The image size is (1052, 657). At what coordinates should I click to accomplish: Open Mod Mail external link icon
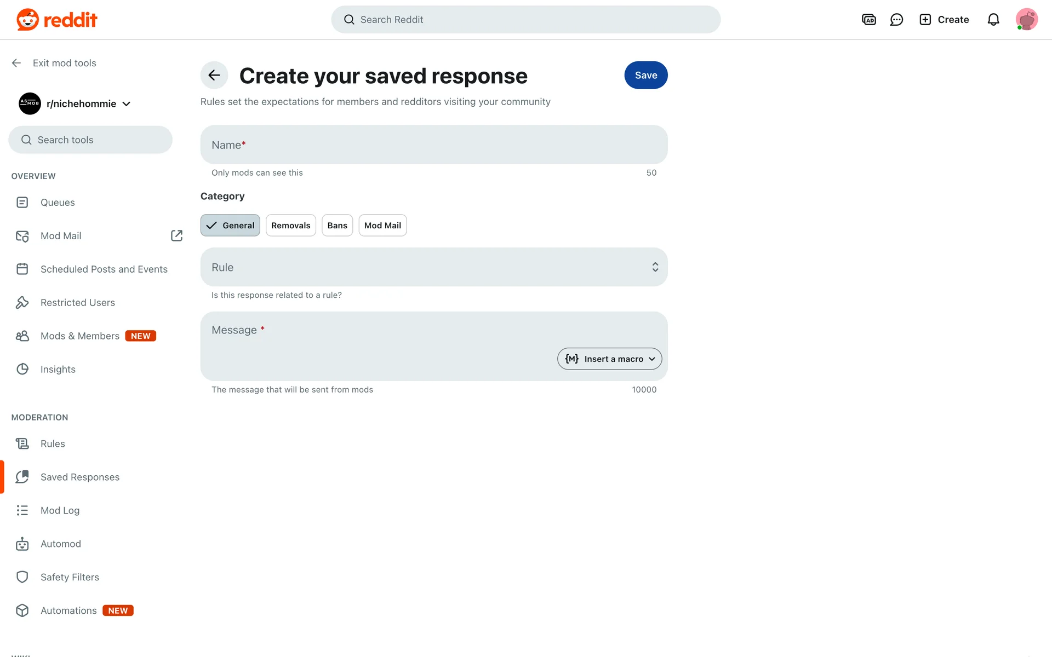tap(176, 235)
